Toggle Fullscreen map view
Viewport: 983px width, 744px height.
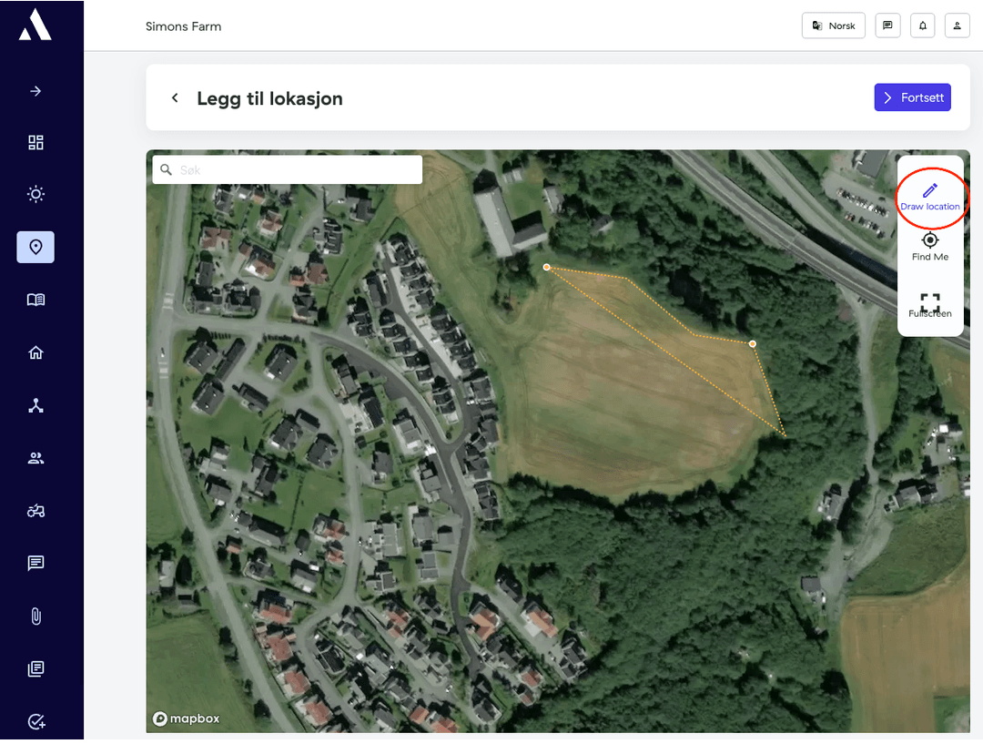pyautogui.click(x=929, y=304)
